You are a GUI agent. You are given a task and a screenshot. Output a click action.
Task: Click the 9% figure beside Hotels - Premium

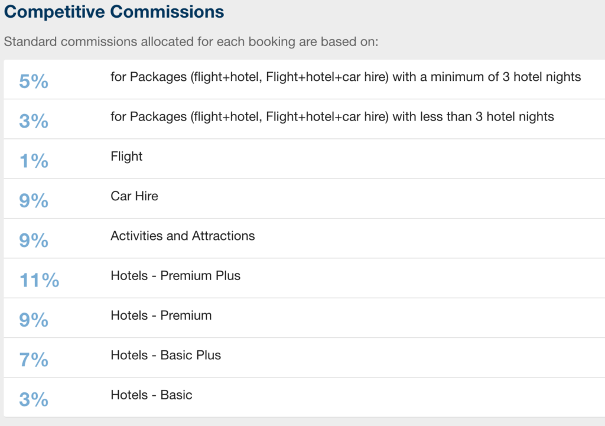tap(34, 320)
